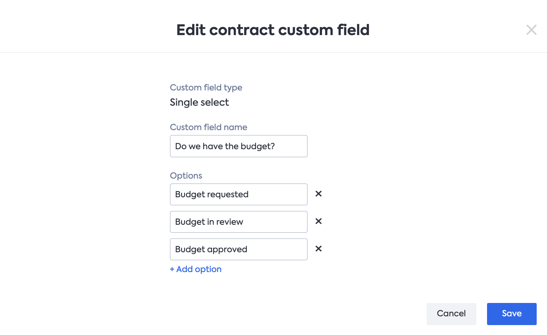Edit the 'Budget requested' option field
This screenshot has width=547, height=335.
point(238,195)
